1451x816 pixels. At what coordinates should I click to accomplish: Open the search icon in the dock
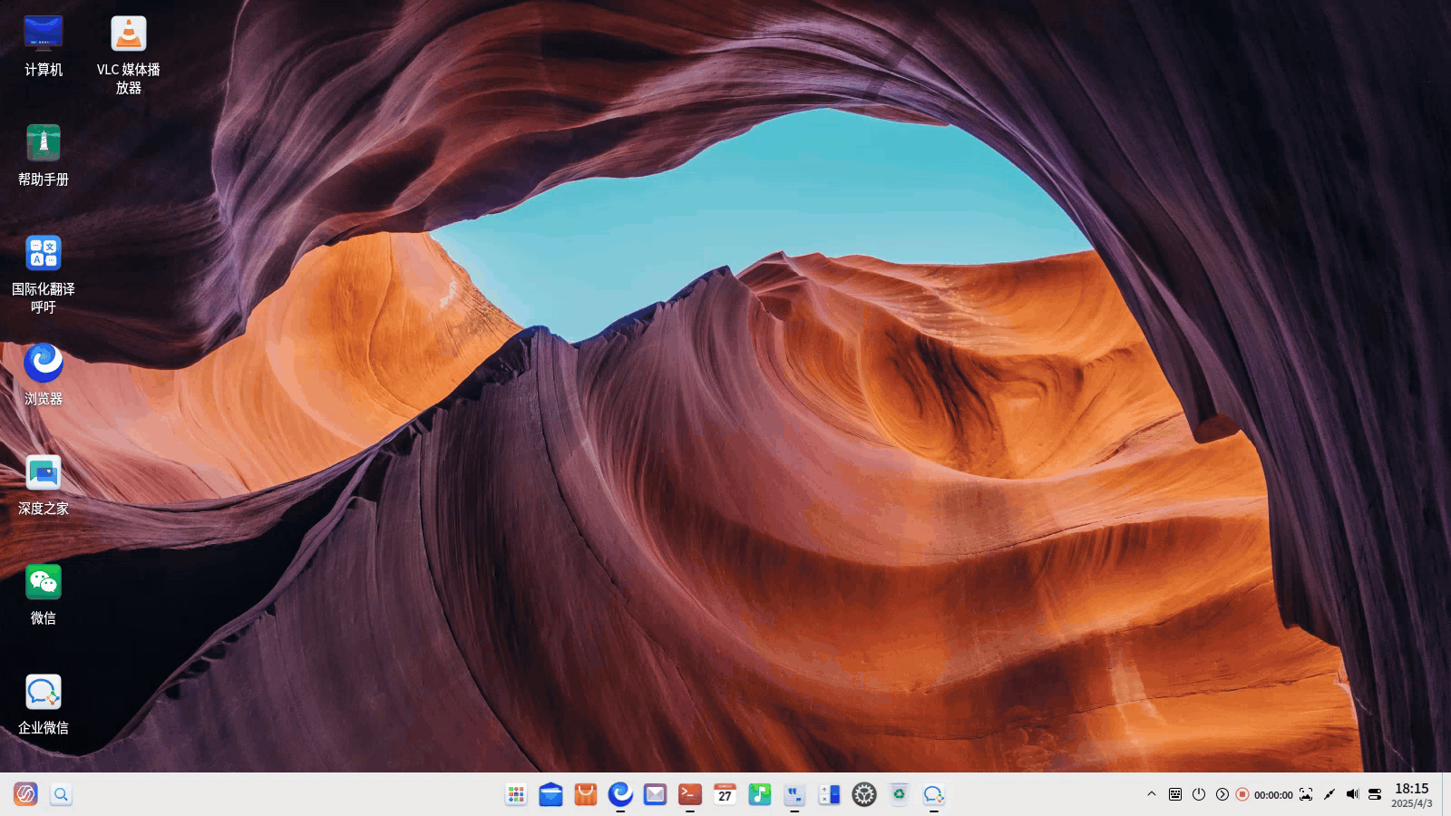click(61, 794)
